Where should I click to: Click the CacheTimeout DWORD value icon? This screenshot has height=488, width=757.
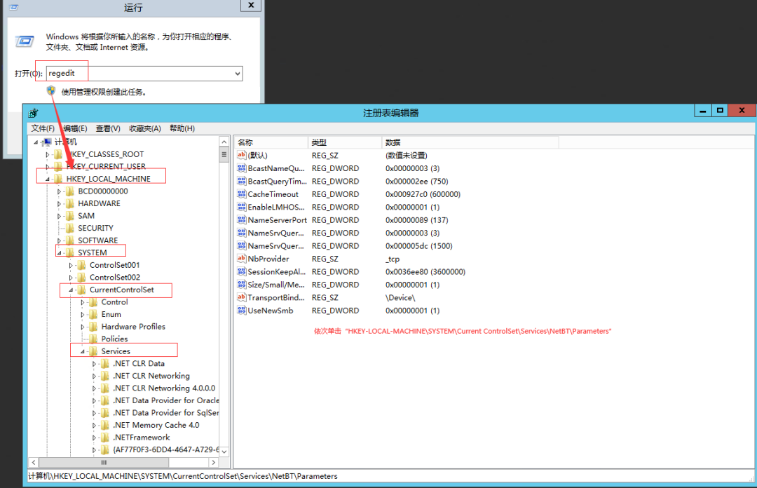pyautogui.click(x=242, y=194)
